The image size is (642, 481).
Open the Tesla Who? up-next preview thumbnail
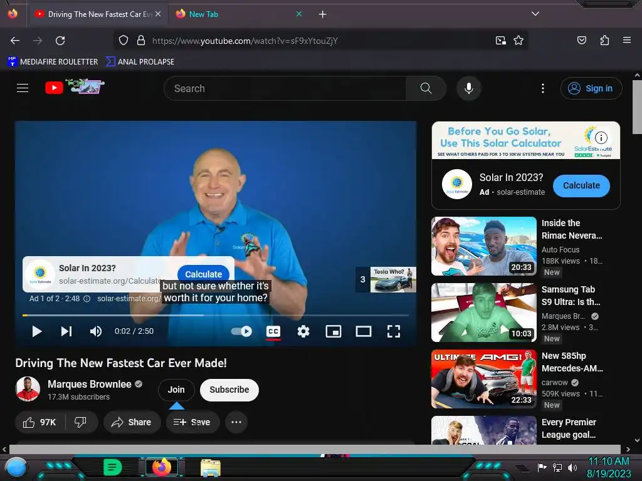[x=393, y=280]
